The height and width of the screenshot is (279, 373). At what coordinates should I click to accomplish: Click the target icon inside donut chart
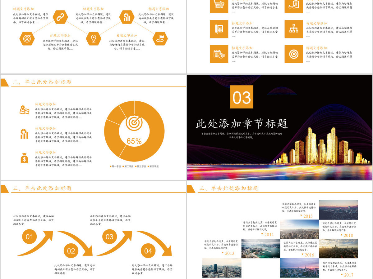point(134,123)
